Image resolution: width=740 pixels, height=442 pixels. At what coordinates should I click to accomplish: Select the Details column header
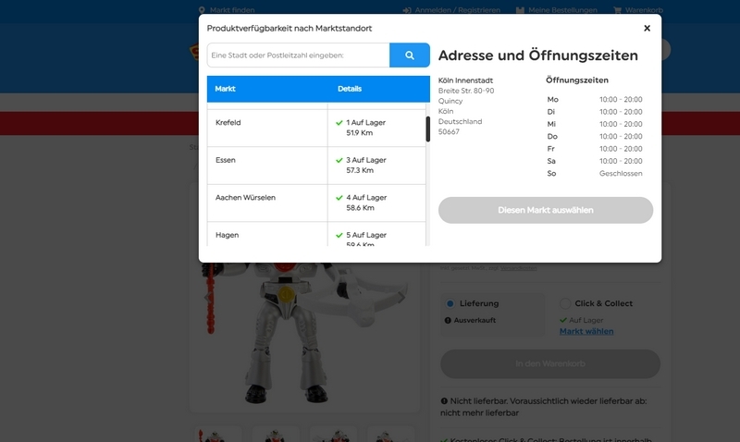(x=350, y=89)
